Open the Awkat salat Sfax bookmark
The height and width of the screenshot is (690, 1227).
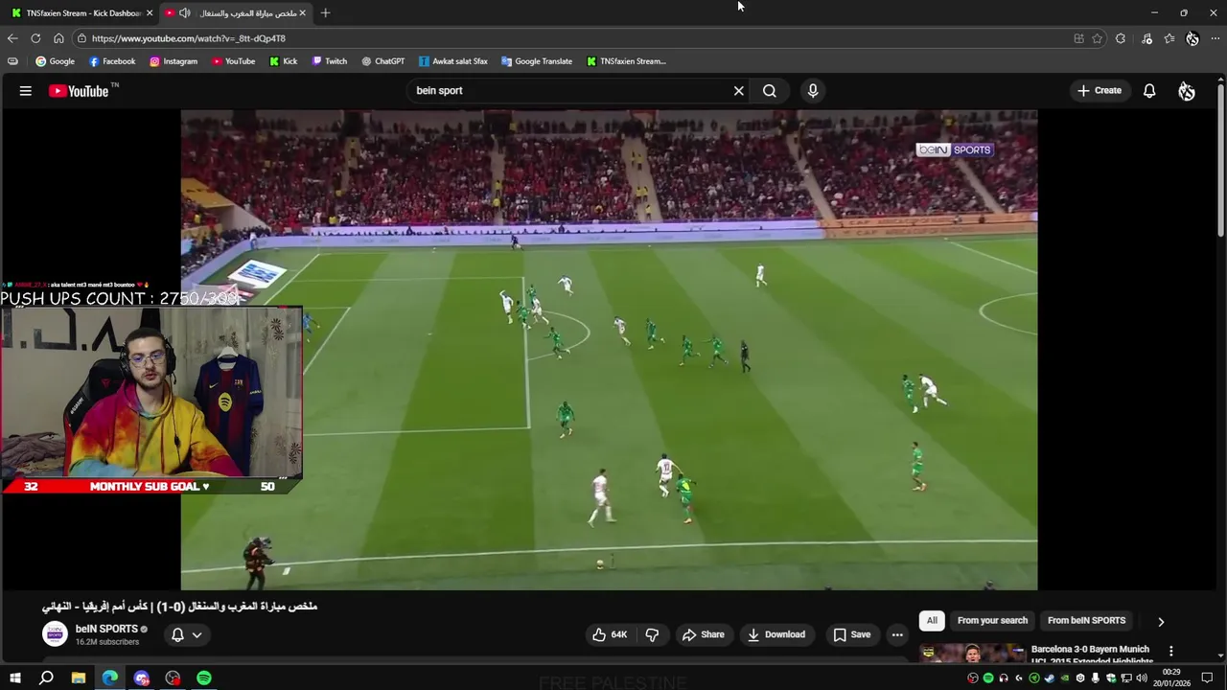click(453, 61)
